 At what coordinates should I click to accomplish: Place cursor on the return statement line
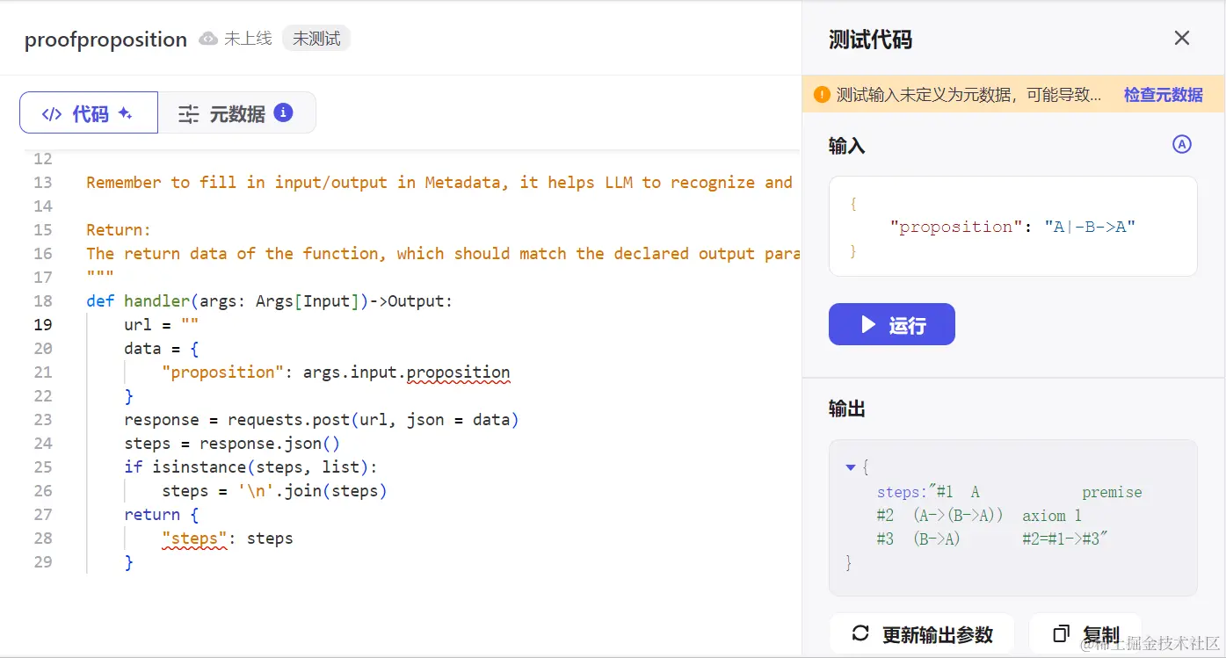click(152, 515)
